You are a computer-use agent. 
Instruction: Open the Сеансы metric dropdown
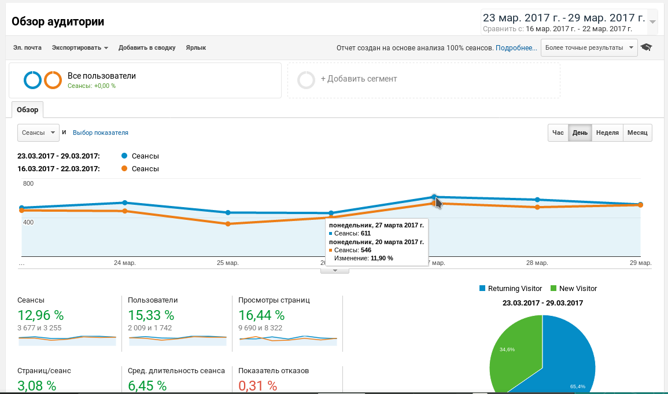38,132
